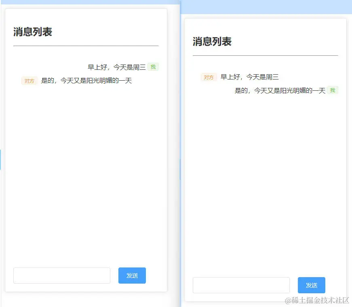Click the "我" badge in the left panel
Screen dimensions: 352x307
tap(153, 67)
